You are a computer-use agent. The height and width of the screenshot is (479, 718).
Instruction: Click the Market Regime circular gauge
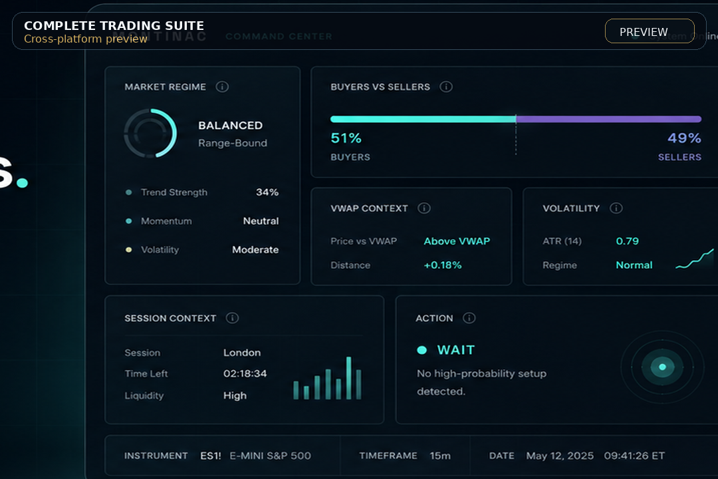tap(150, 133)
